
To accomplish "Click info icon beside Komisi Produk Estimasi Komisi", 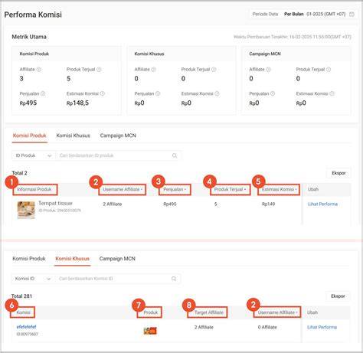I will coord(103,93).
